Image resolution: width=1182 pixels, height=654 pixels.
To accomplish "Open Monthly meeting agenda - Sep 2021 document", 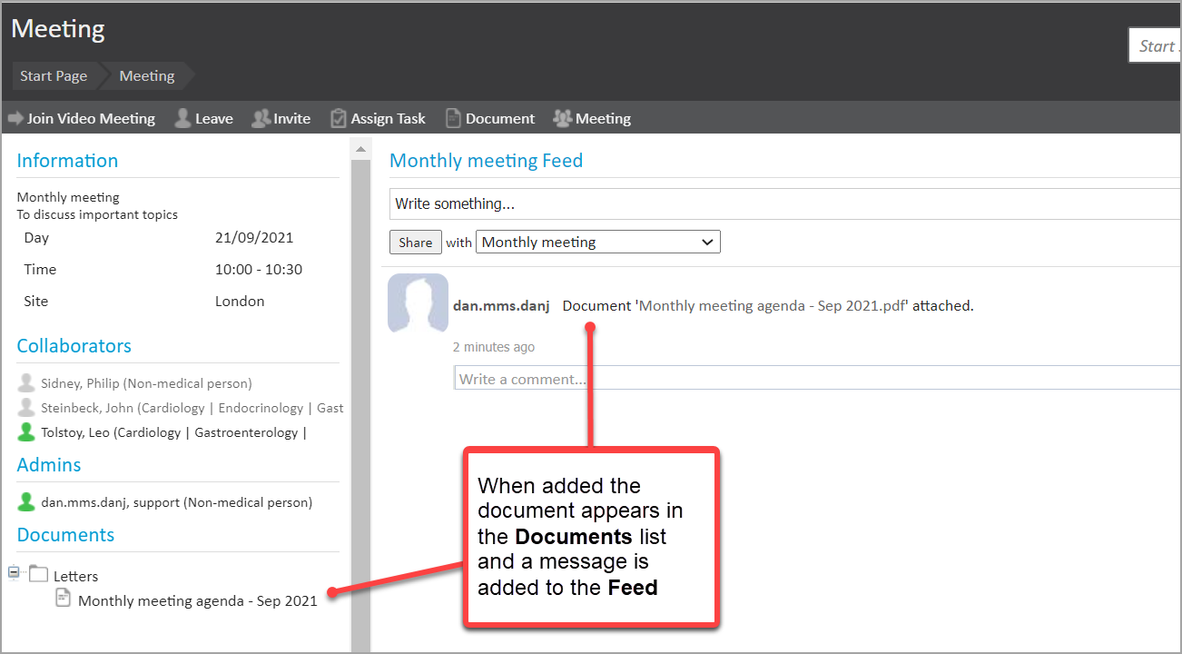I will (x=197, y=600).
